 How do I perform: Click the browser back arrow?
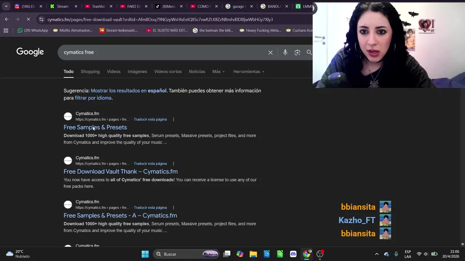pos(7,19)
